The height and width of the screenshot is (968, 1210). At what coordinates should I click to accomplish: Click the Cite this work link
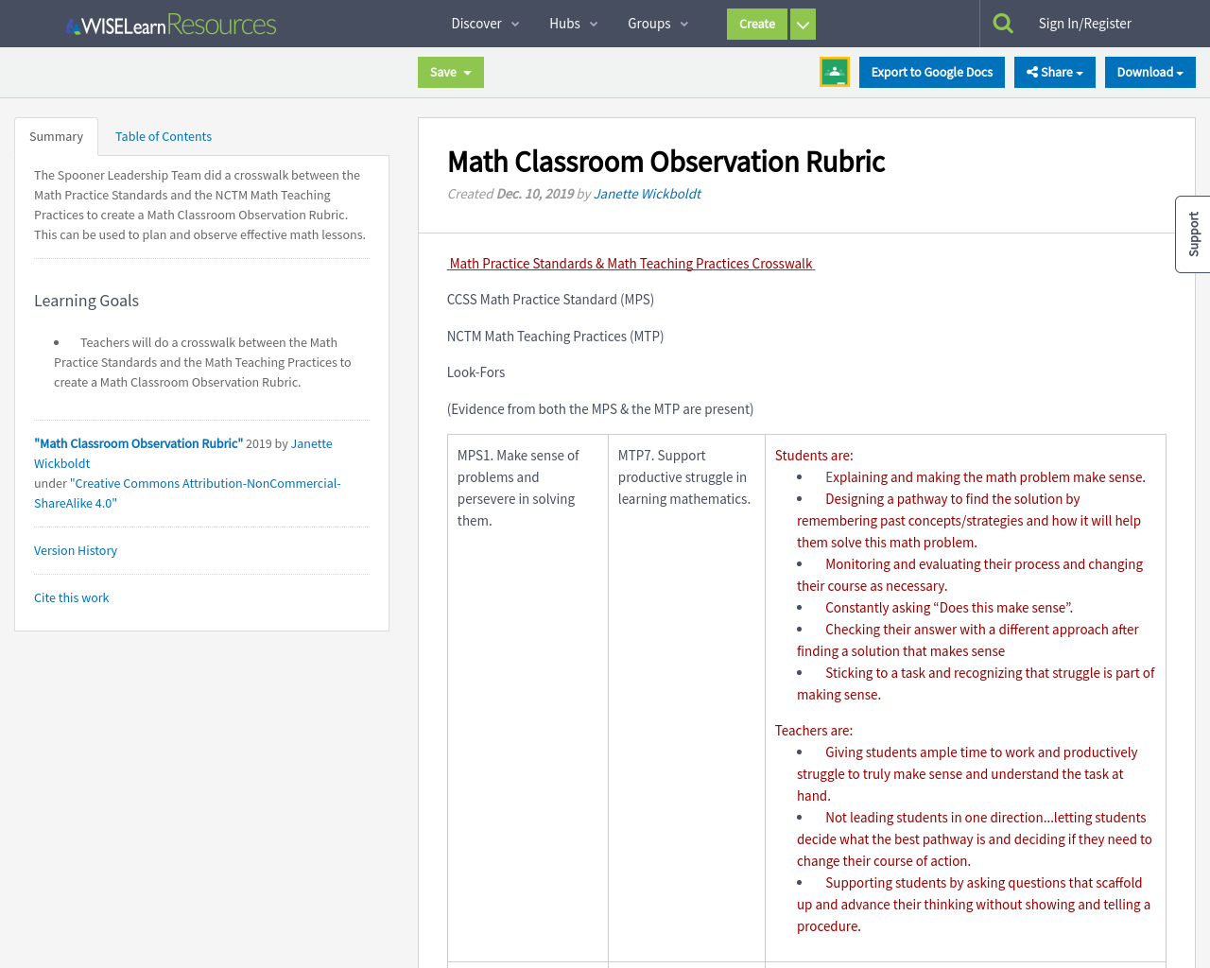click(x=71, y=597)
